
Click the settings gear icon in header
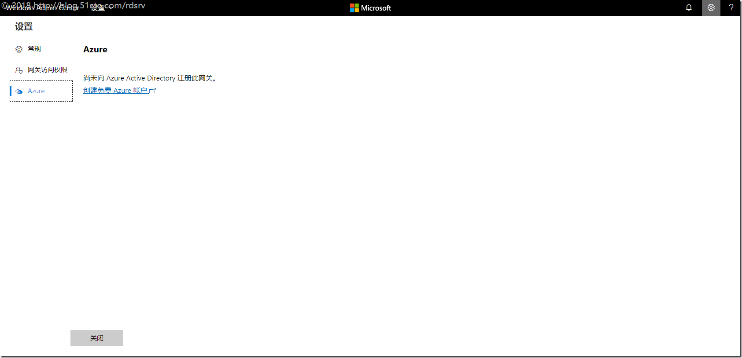coord(711,7)
